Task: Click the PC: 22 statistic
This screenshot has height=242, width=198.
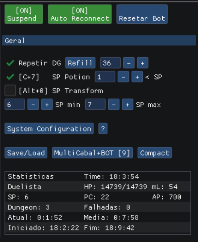Action: point(97,197)
